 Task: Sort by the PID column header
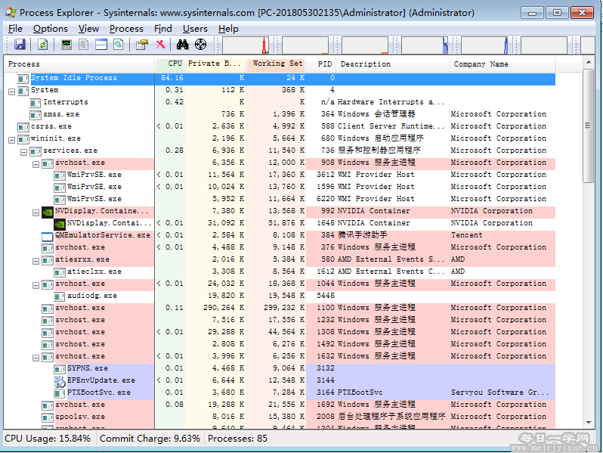321,64
